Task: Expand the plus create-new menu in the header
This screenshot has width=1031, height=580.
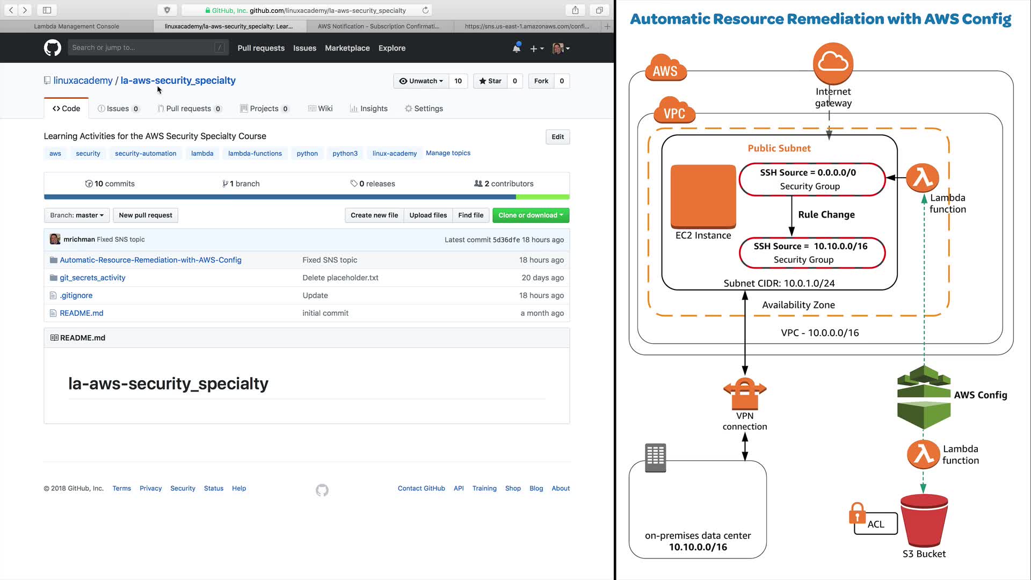Action: click(536, 48)
